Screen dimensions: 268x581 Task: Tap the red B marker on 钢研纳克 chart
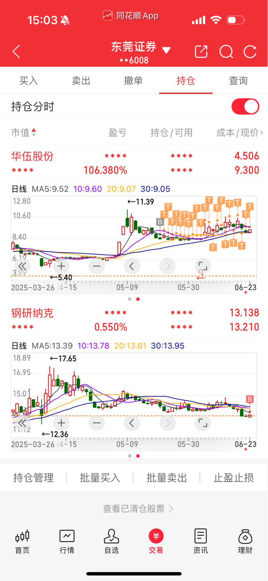point(250,399)
